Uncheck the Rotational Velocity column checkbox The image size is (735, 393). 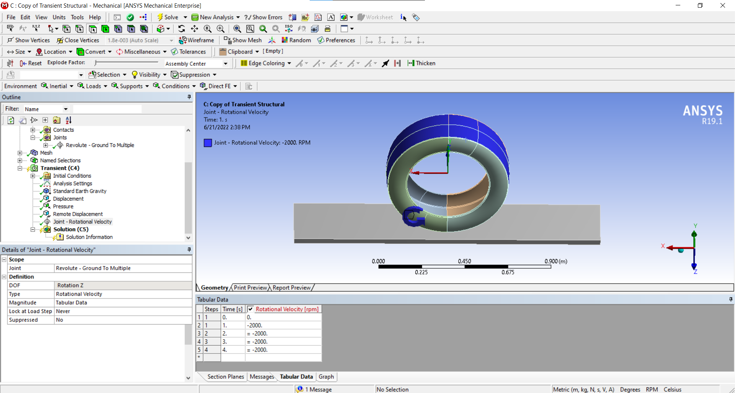(x=250, y=309)
